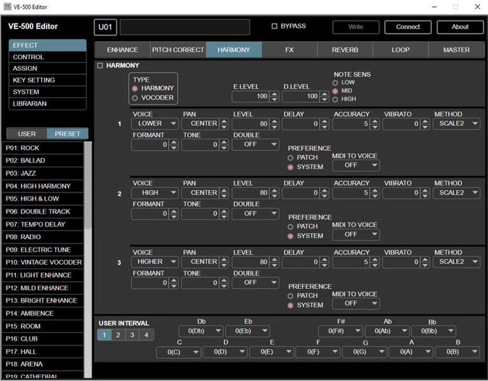Select preset P06: DOUBLE TRACK

[x=43, y=211]
